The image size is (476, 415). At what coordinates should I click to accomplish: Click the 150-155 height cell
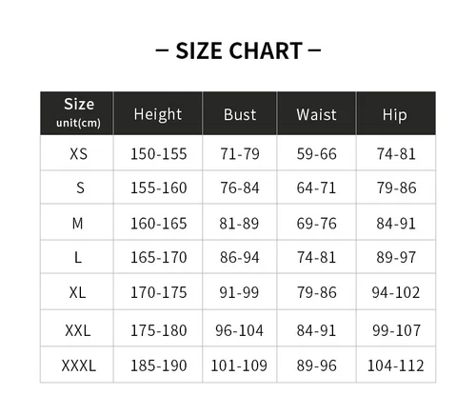tap(158, 154)
